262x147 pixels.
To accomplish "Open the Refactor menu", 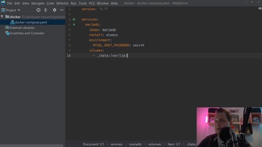I will pyautogui.click(x=62, y=3).
